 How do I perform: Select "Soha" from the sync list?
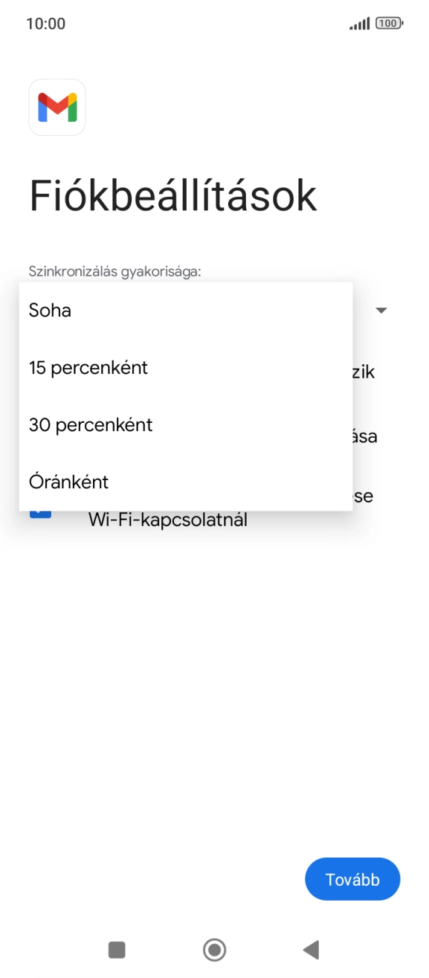point(49,310)
